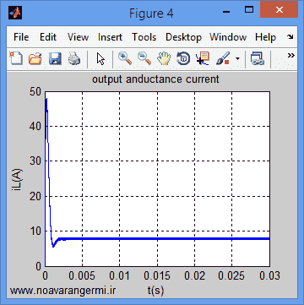Open the View menu
This screenshot has width=304, height=305.
[78, 37]
